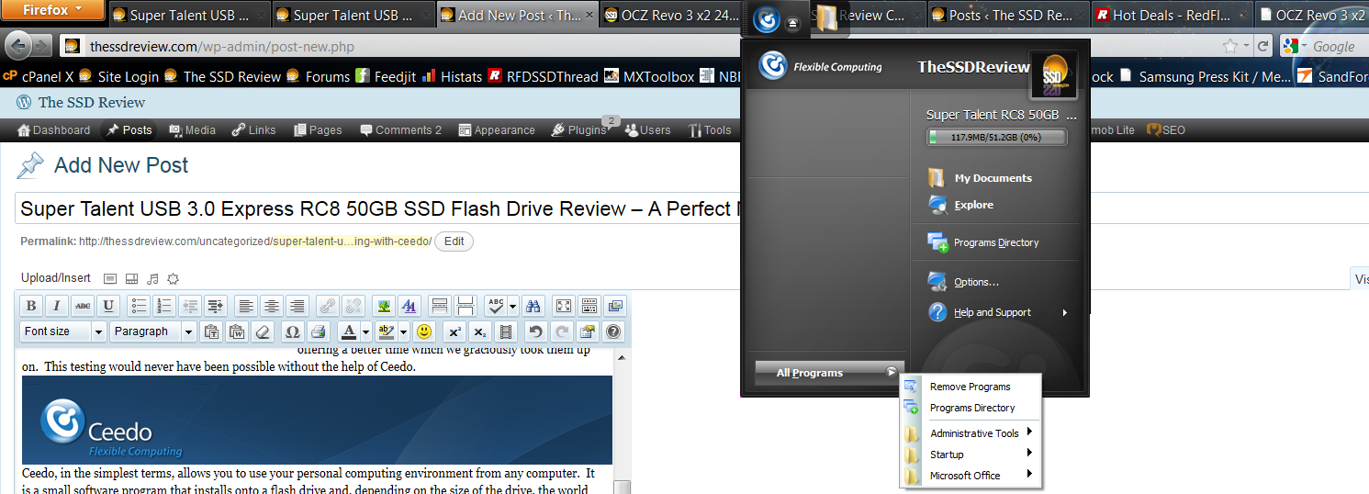1369x494 pixels.
Task: Open the find and replace binoculars
Action: pos(535,306)
